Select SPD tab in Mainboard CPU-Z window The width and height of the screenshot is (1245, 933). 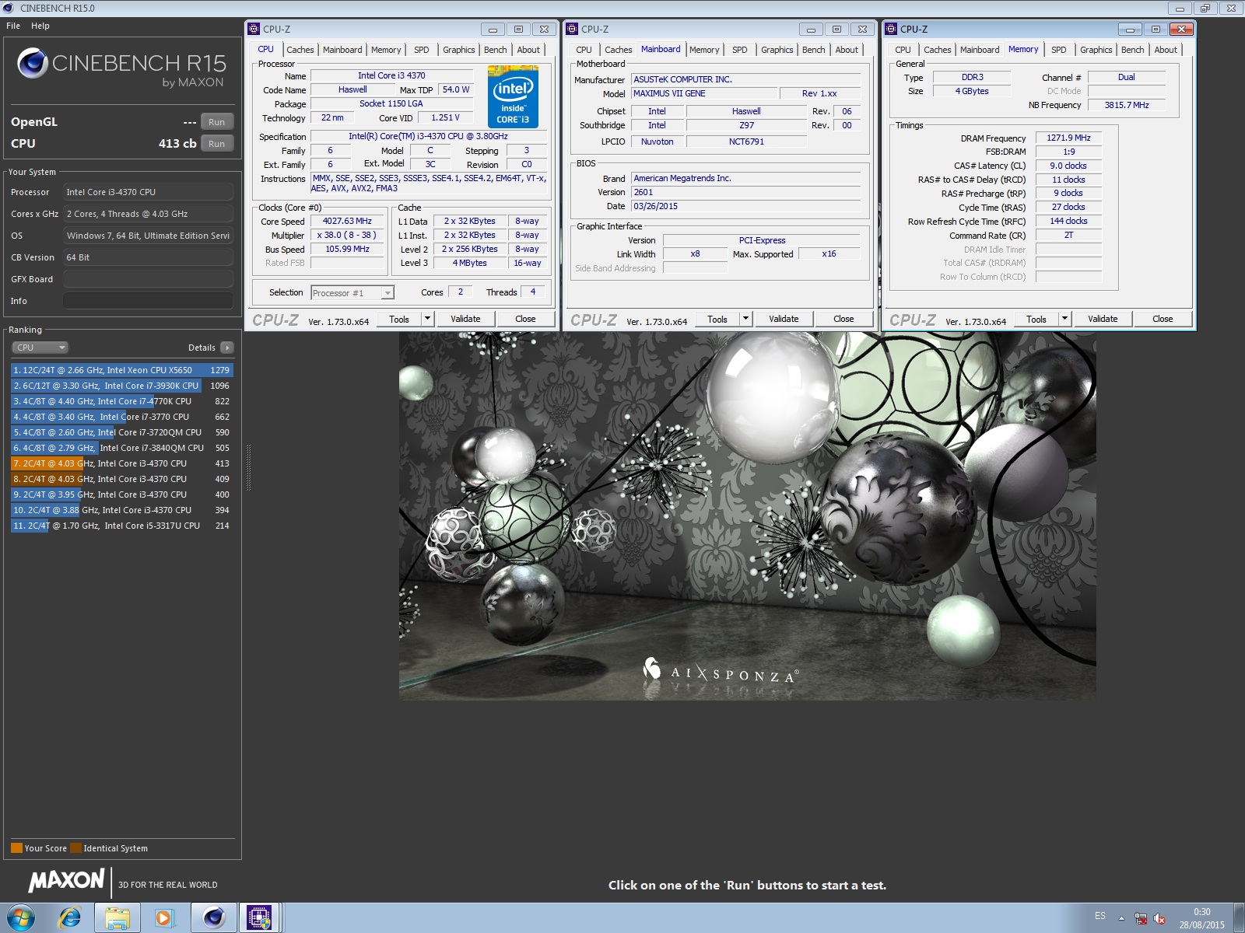[740, 50]
